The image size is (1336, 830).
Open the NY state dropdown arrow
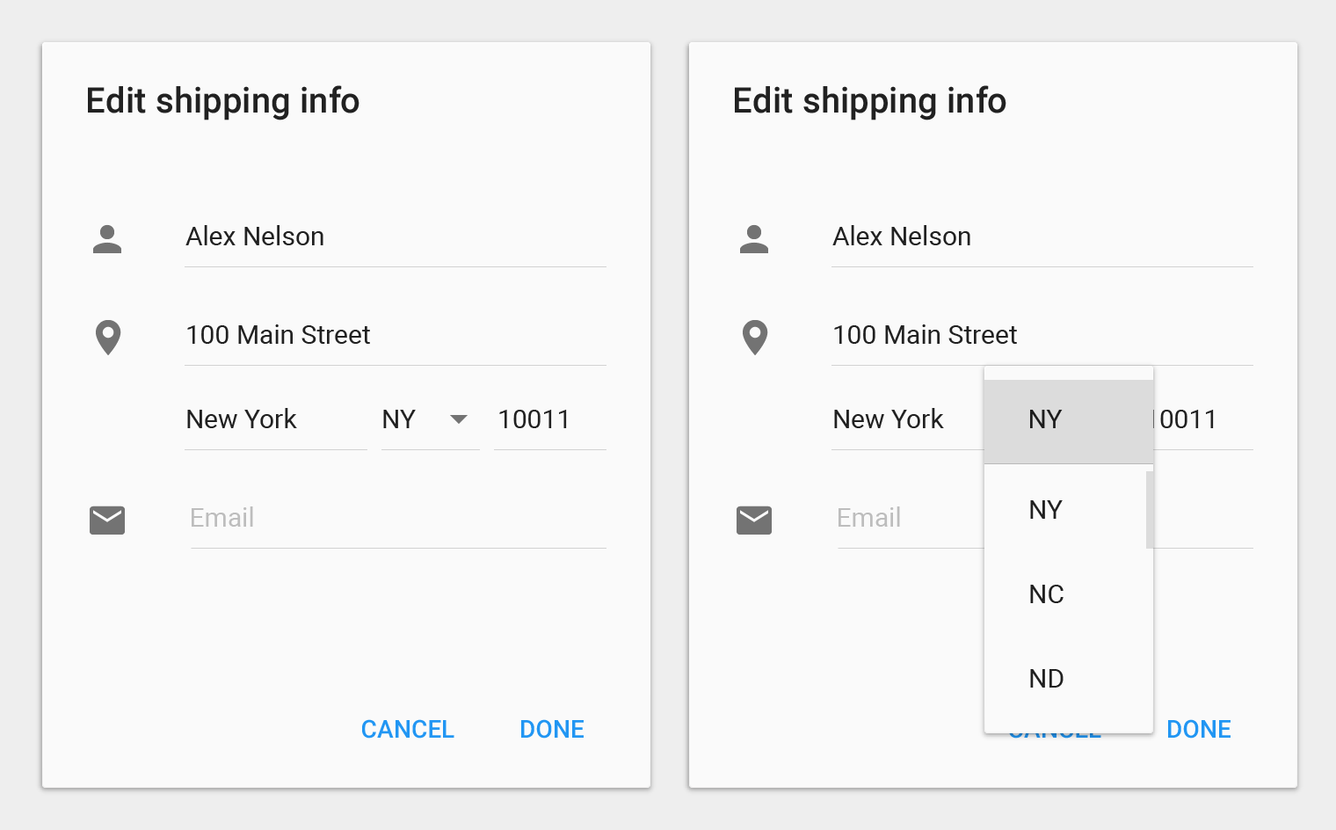click(459, 419)
